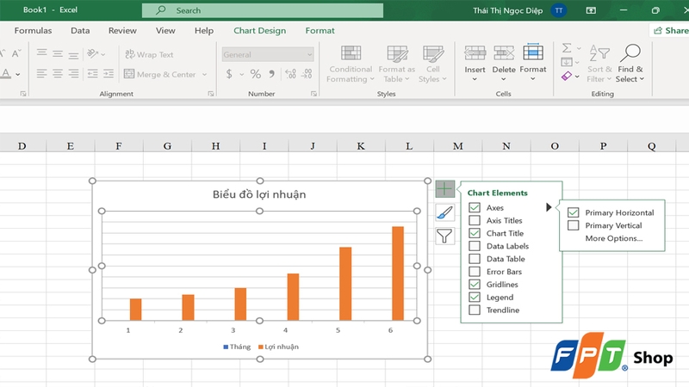Expand the Delete cells dropdown arrow

[504, 79]
